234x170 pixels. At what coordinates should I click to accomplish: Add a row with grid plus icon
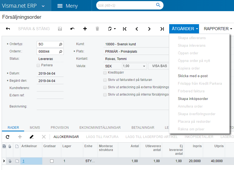tap(20, 137)
